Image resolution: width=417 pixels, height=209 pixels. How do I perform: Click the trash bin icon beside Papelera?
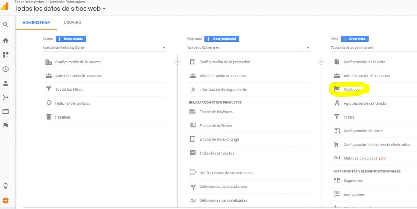(x=49, y=117)
